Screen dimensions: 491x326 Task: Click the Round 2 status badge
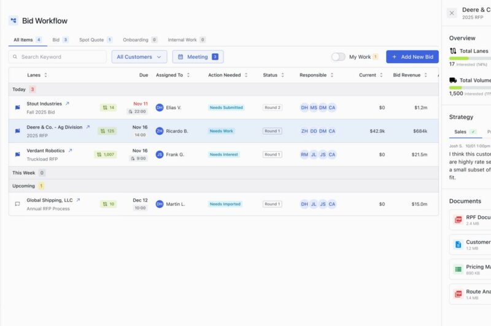coord(273,107)
